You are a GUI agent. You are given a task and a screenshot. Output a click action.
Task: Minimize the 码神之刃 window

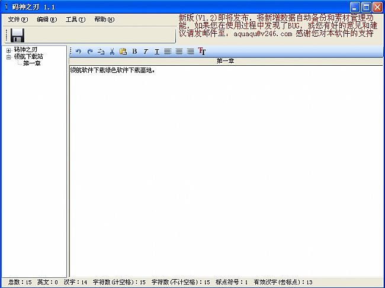[x=355, y=7]
